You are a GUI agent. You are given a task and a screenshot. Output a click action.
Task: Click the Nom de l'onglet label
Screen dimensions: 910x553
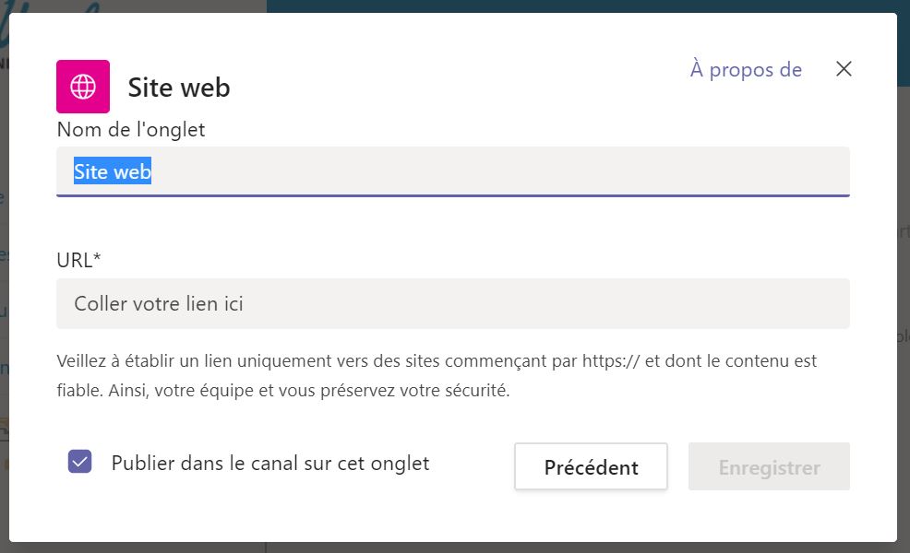point(131,130)
